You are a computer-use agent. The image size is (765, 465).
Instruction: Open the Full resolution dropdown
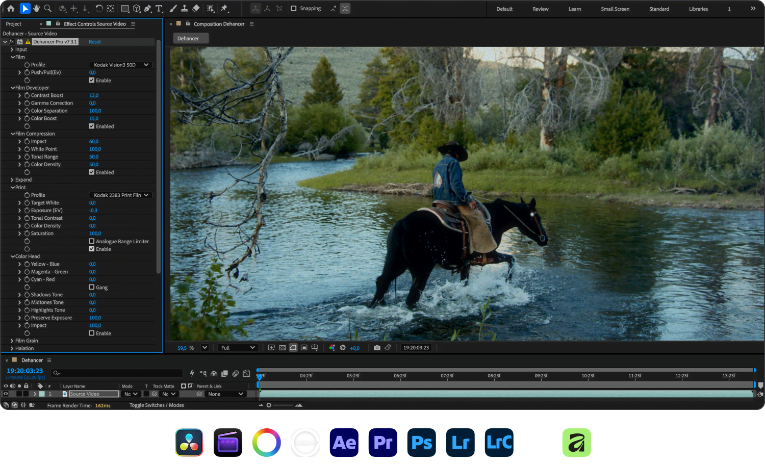pos(238,348)
